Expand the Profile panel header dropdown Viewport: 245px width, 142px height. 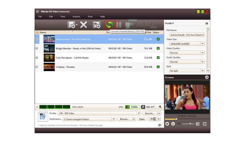[x=169, y=23]
